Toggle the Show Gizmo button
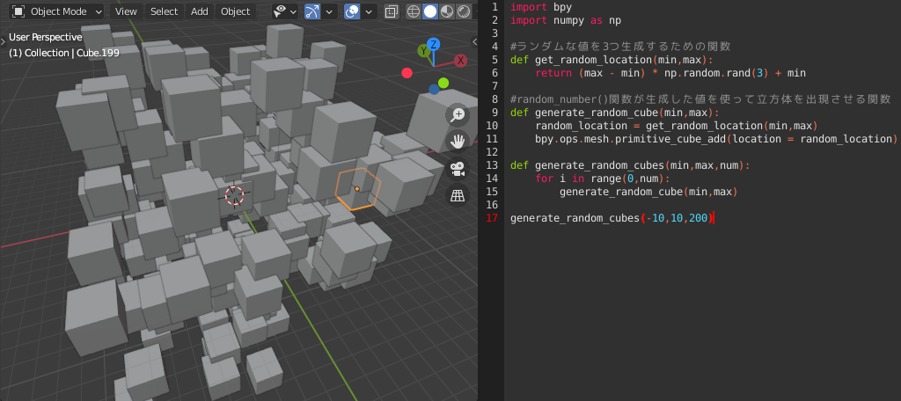 tap(312, 11)
